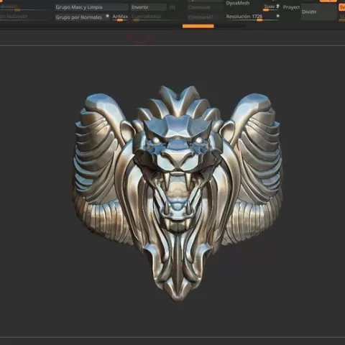This screenshot has height=345, width=345.
Task: Select the lion ring model in the viewport
Action: [178, 193]
